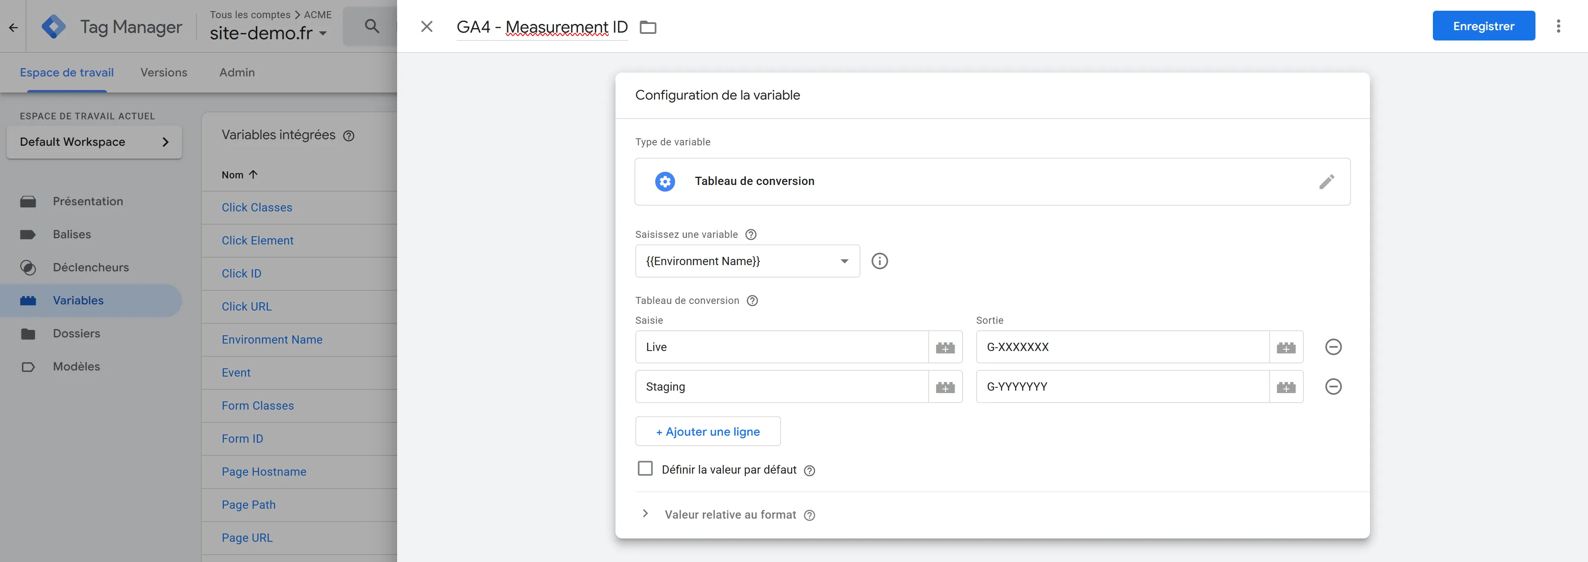The height and width of the screenshot is (562, 1588).
Task: Click the search magnifier icon
Action: point(372,26)
